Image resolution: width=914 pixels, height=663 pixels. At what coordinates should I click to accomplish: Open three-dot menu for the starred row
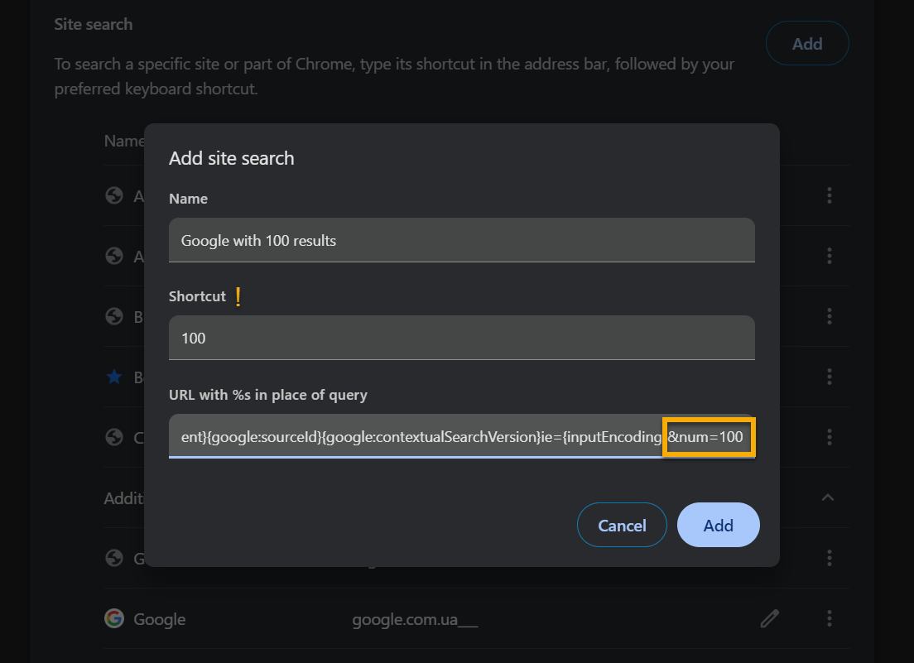point(829,377)
